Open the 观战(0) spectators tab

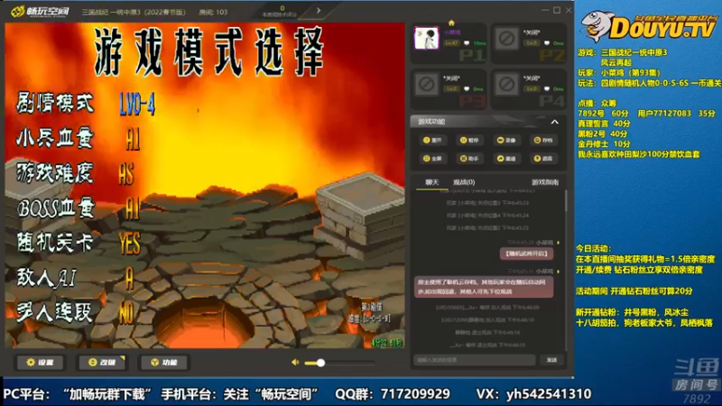(x=464, y=182)
